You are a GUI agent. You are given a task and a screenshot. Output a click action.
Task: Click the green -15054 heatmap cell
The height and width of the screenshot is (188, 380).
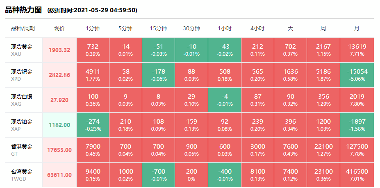click(x=357, y=75)
